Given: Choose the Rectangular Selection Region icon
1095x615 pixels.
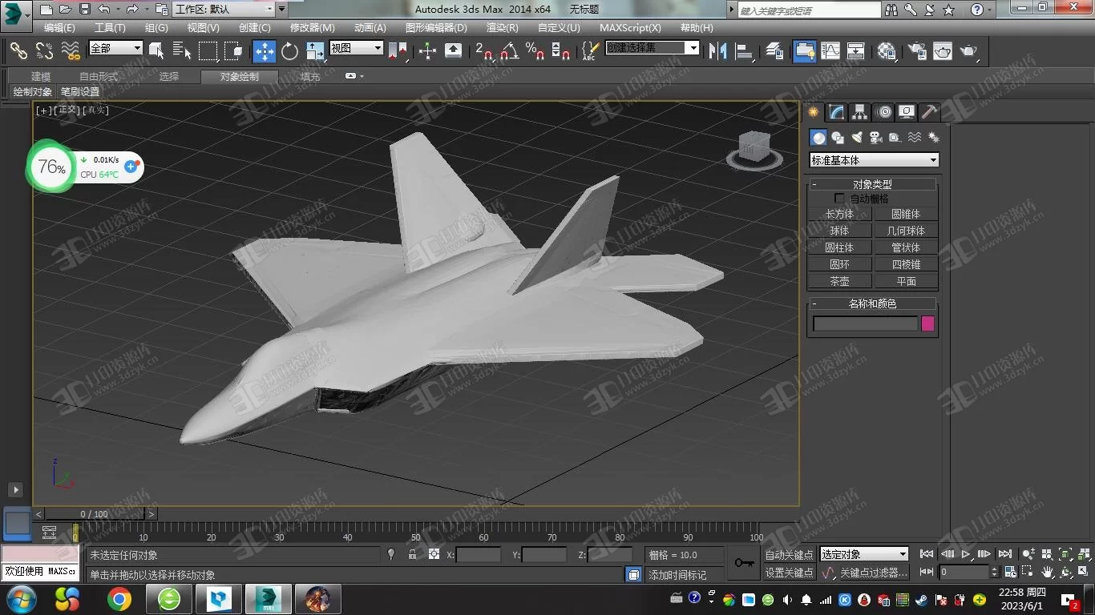Looking at the screenshot, I should click(x=208, y=51).
